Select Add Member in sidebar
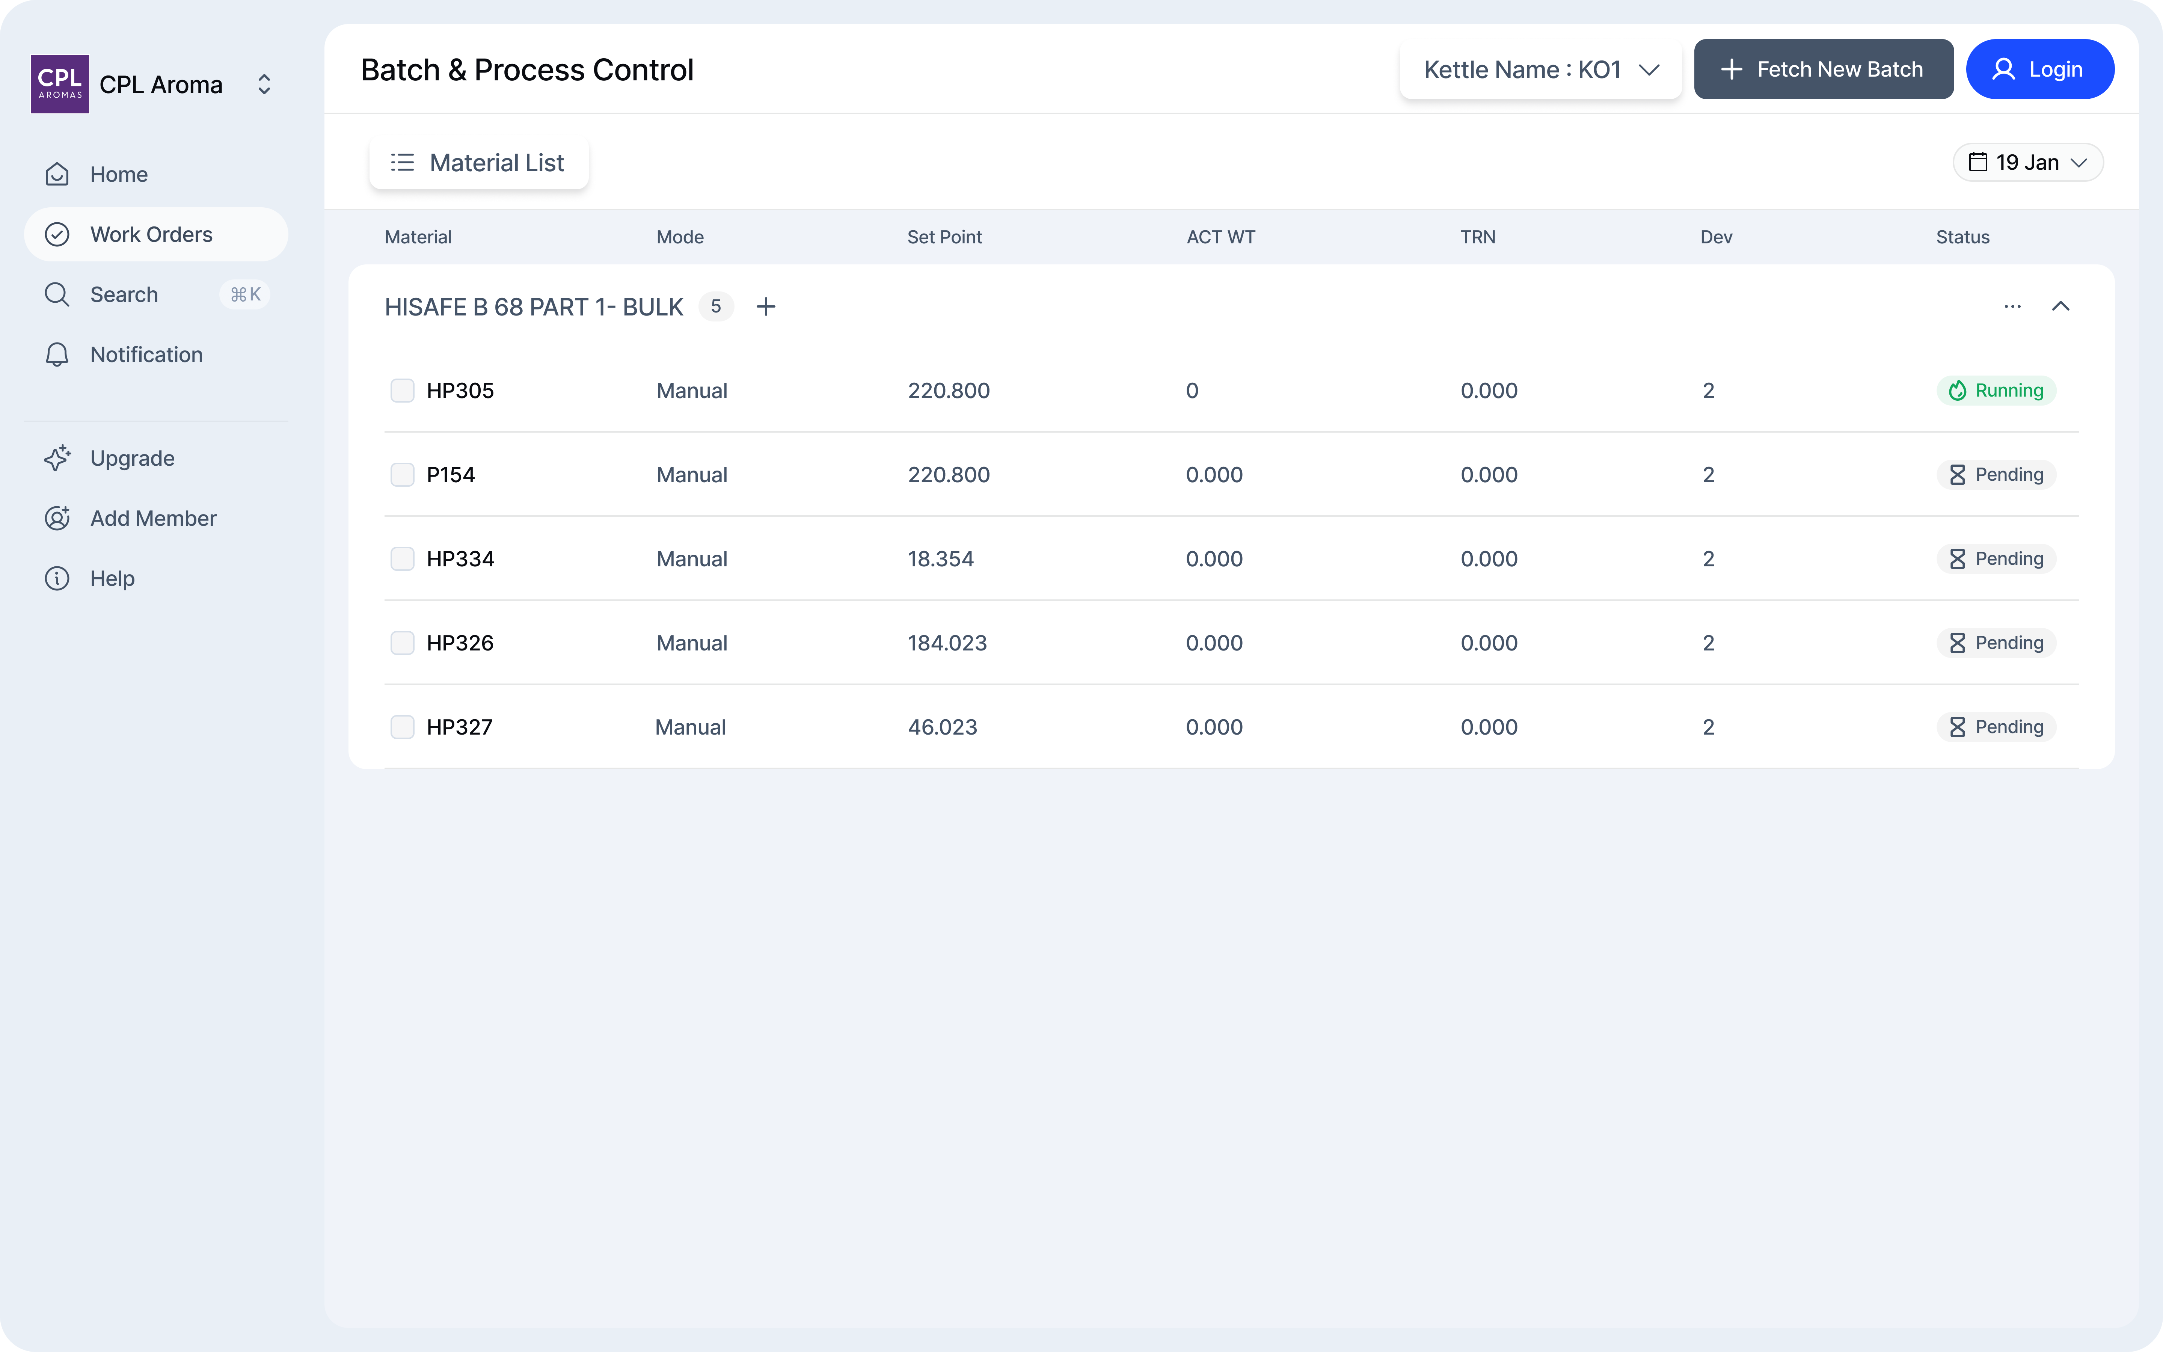2163x1352 pixels. tap(157, 518)
